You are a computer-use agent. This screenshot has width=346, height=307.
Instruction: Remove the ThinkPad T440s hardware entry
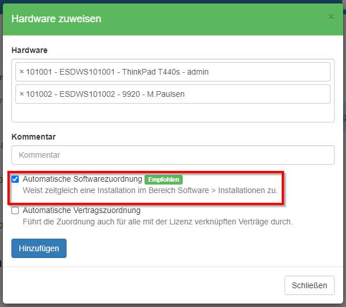tap(22, 72)
